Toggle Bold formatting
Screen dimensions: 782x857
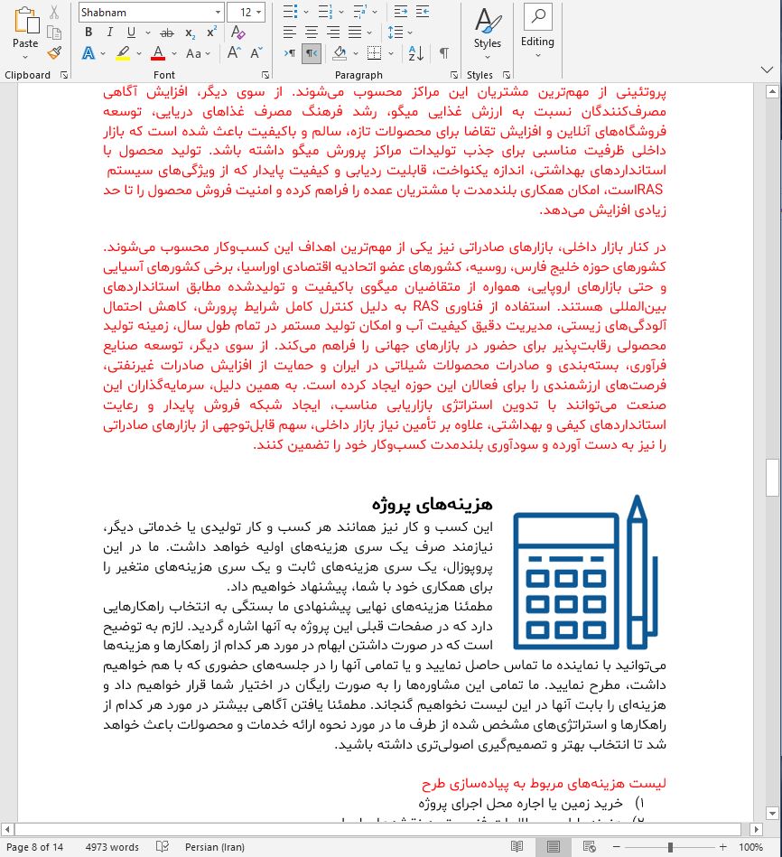pos(88,33)
